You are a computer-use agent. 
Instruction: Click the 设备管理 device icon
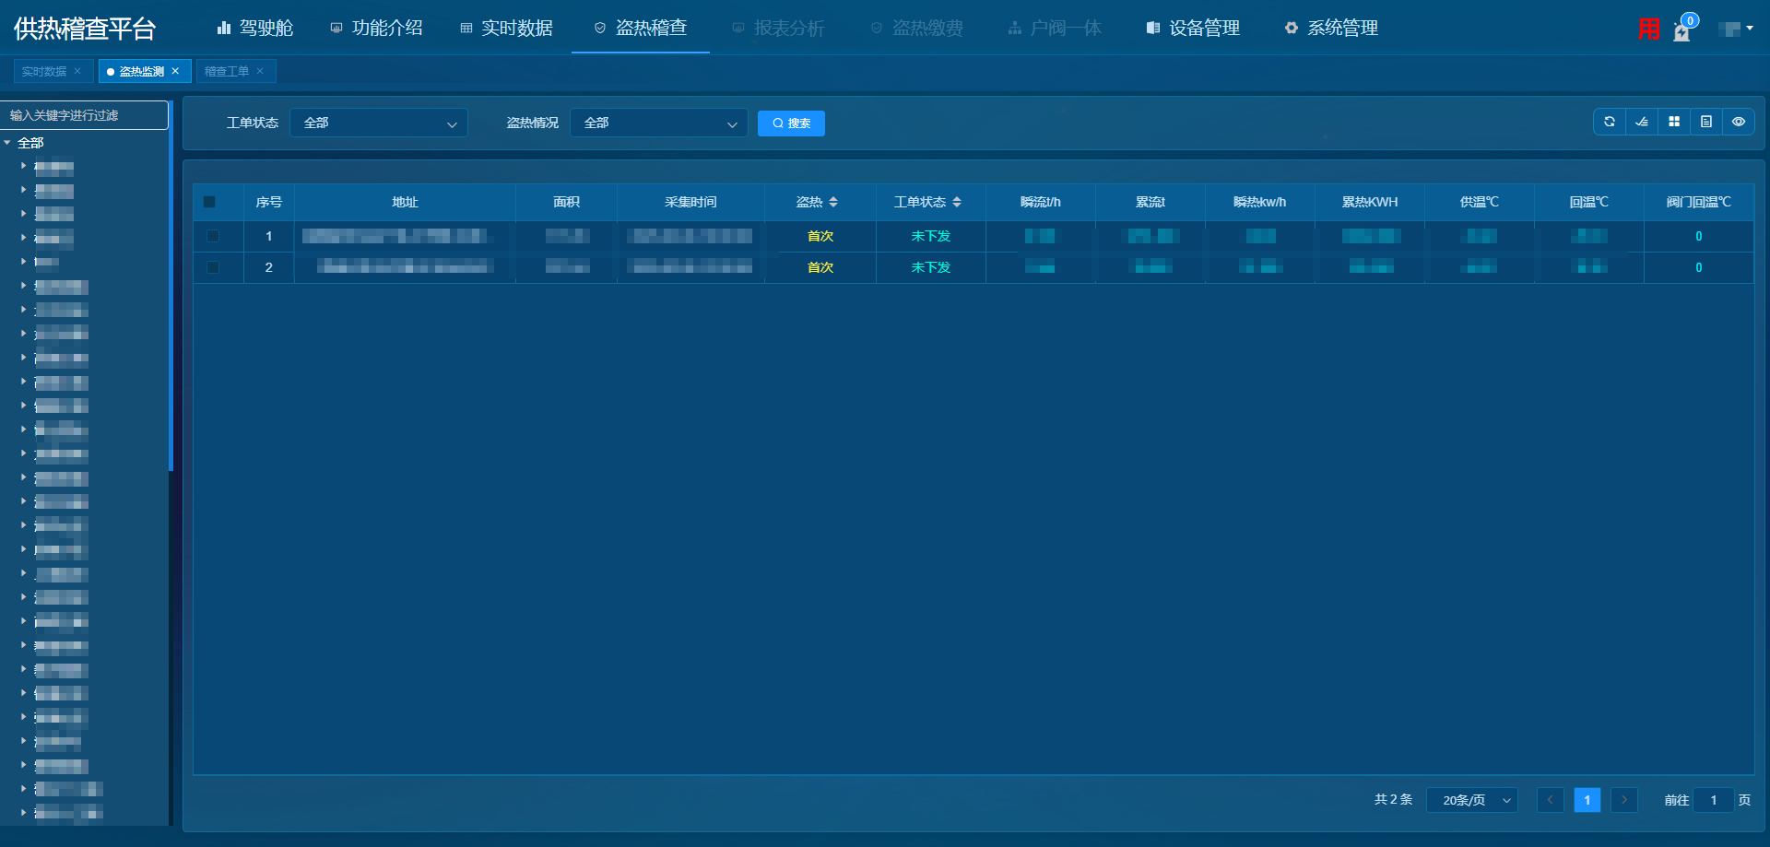1151,28
